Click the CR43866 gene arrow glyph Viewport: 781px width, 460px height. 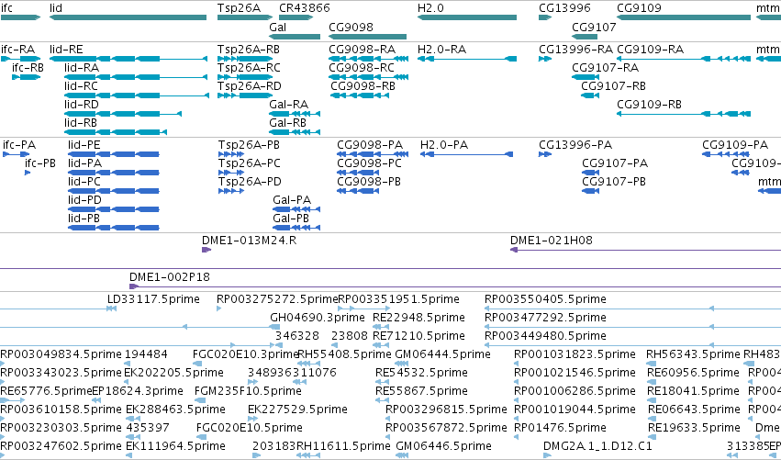[296, 17]
